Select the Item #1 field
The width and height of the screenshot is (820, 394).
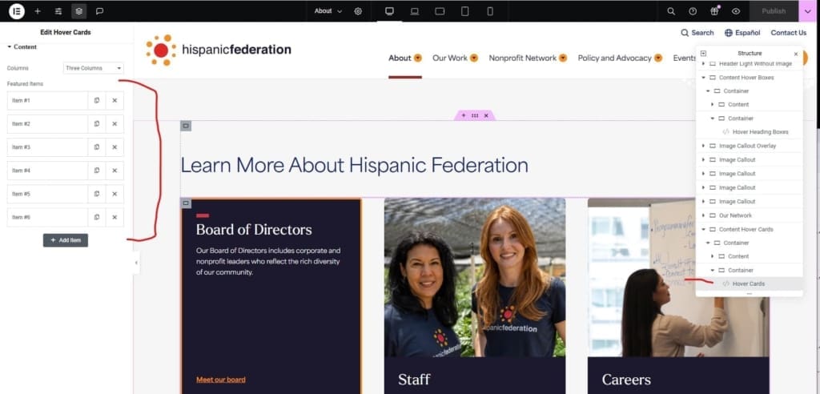pyautogui.click(x=46, y=101)
